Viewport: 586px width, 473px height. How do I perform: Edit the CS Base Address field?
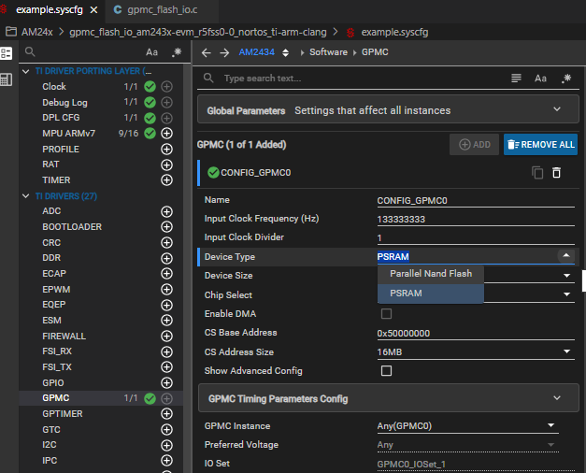[476, 333]
